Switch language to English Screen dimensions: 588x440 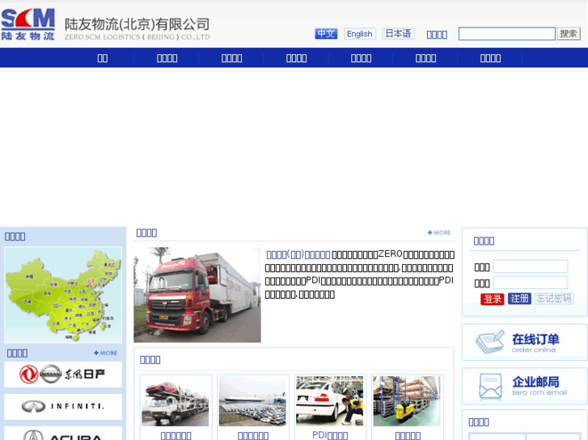pos(359,34)
